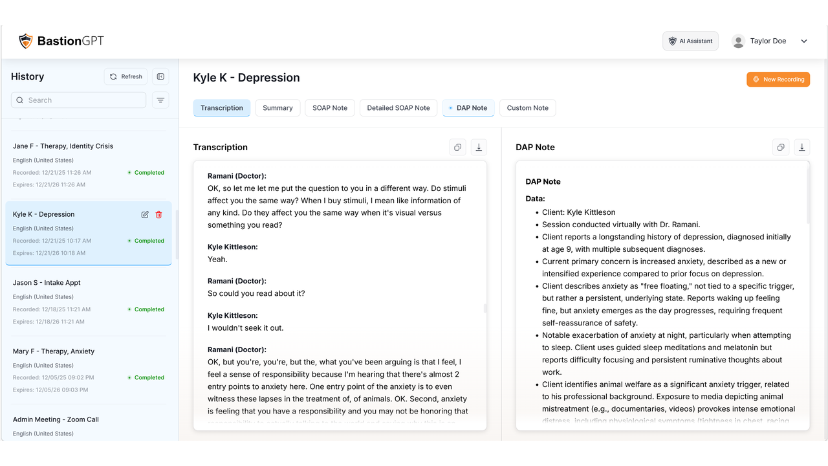Click Completed status for Mary F
The width and height of the screenshot is (828, 466).
pyautogui.click(x=146, y=377)
